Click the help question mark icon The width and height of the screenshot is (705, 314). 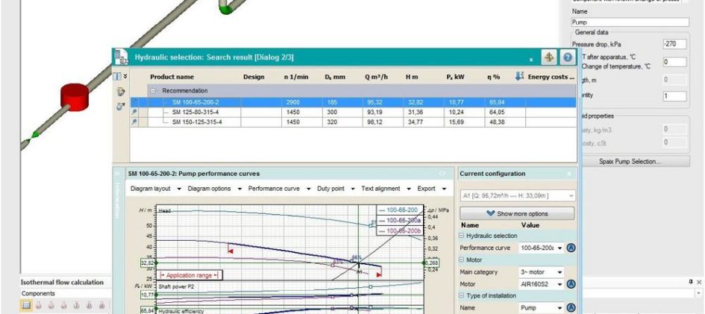568,57
